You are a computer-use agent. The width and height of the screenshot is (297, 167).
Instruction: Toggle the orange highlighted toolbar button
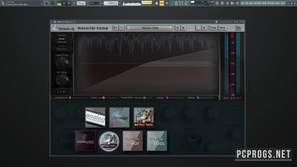click(x=162, y=3)
